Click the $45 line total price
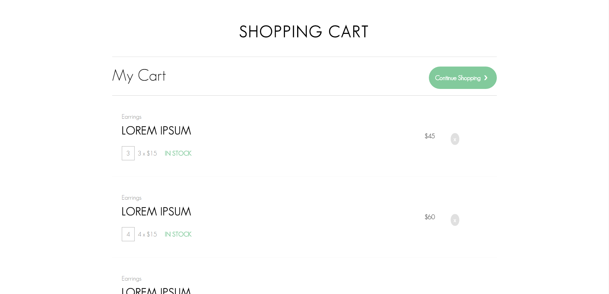The image size is (609, 294). pos(430,136)
